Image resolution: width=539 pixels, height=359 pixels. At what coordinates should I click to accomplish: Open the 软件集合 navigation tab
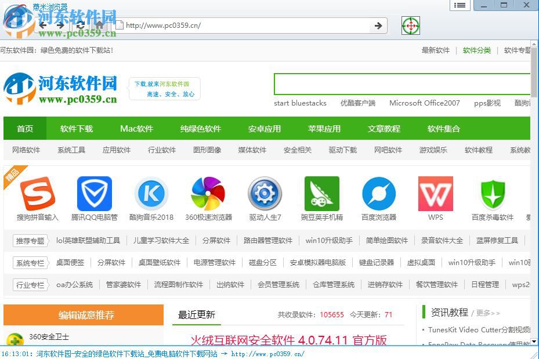pos(443,129)
